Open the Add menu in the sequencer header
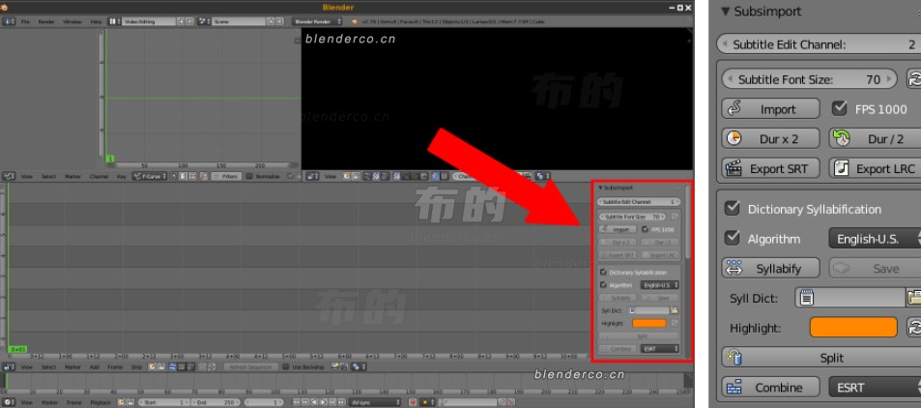 (x=94, y=366)
